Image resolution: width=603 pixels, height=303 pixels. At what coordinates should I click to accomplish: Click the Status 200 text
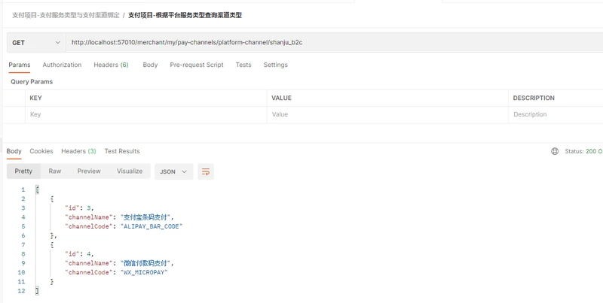coord(583,151)
